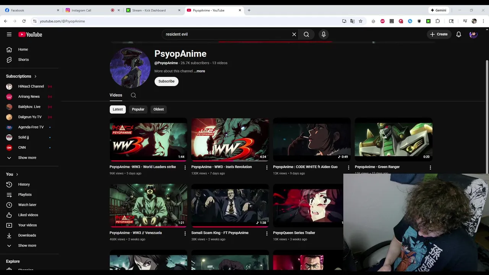Open options for World Leaders strike video
Screen dimensions: 489x275
(185, 168)
